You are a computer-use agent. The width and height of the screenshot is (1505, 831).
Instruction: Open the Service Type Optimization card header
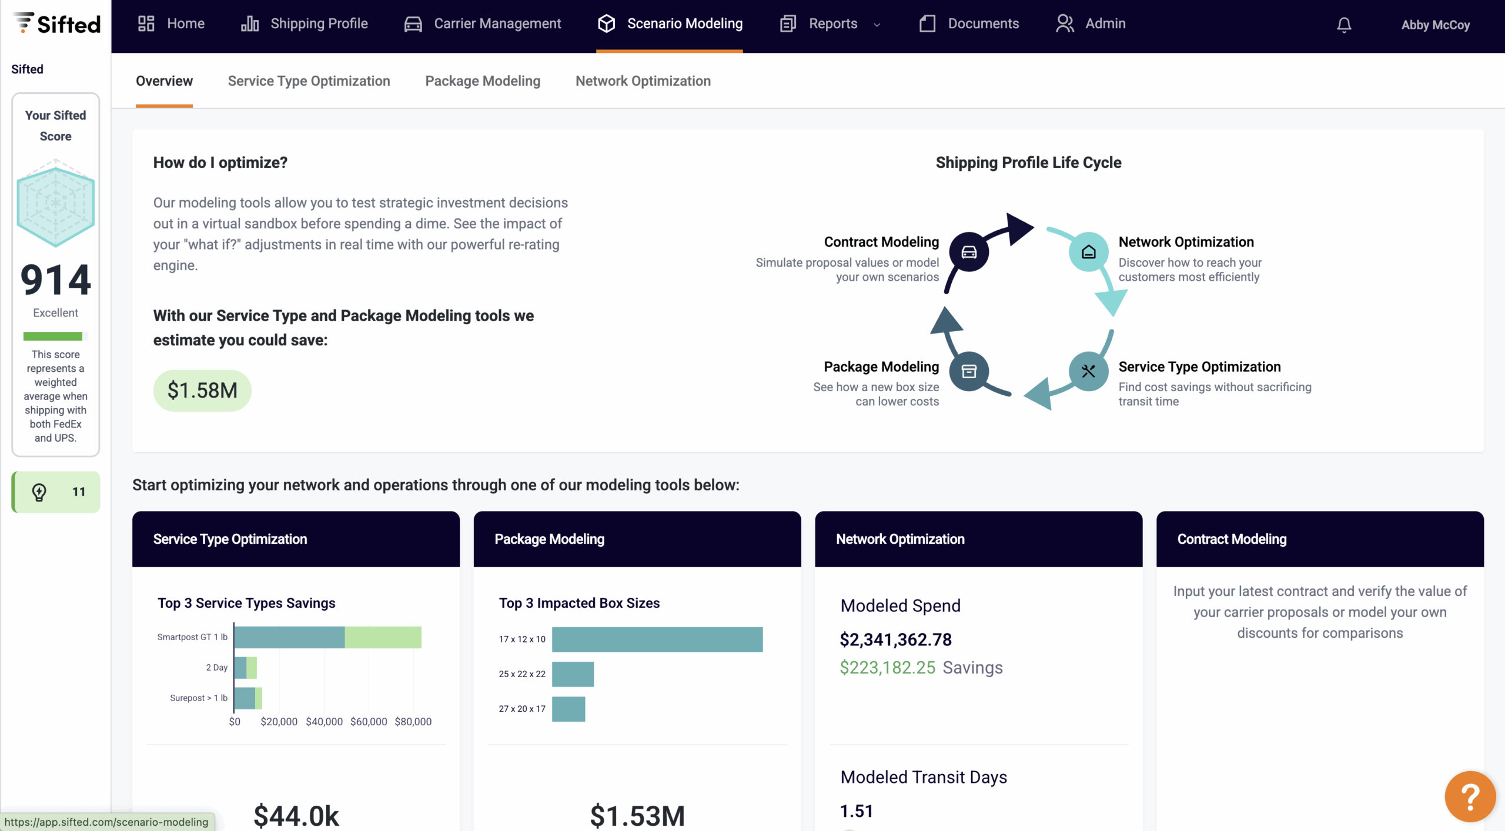point(296,539)
